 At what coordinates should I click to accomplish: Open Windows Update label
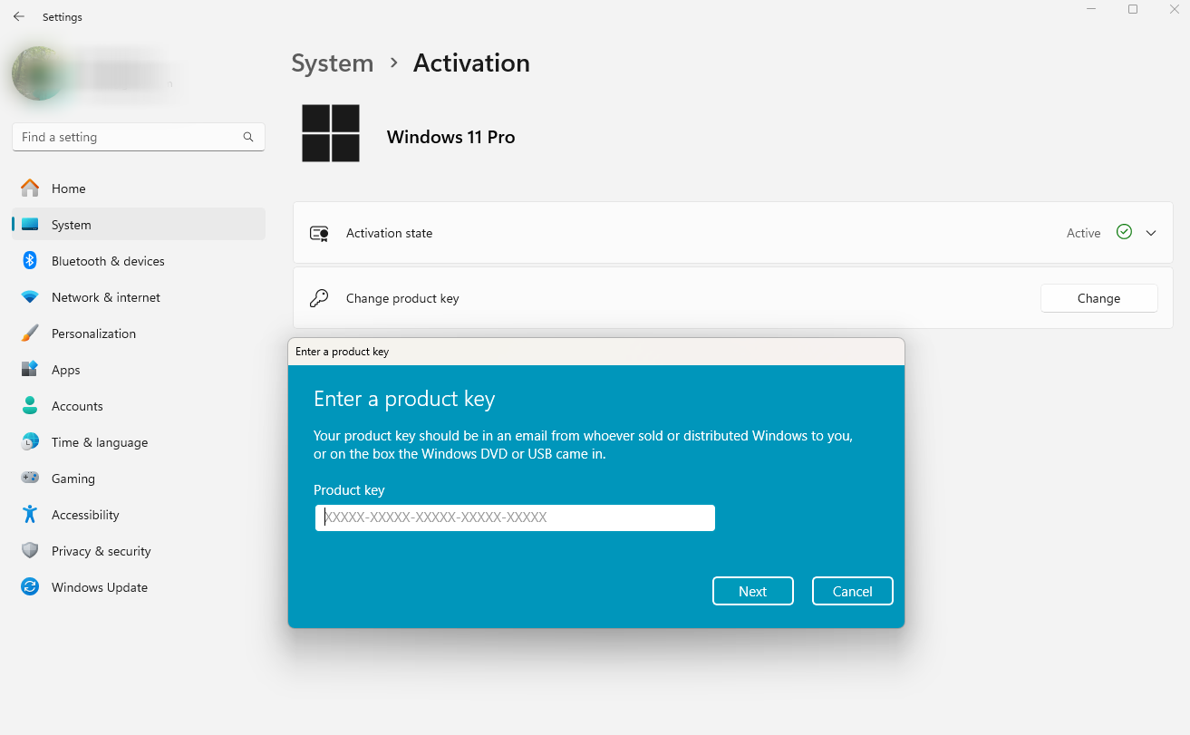100,587
